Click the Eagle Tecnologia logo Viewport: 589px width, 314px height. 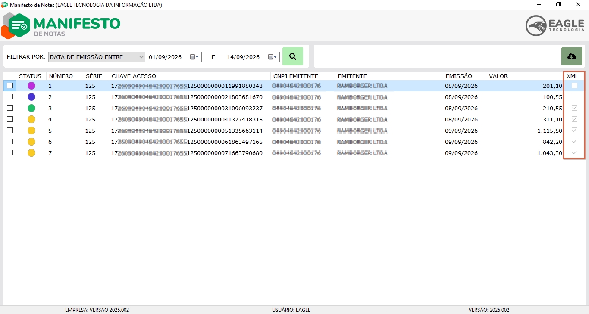[x=555, y=25]
